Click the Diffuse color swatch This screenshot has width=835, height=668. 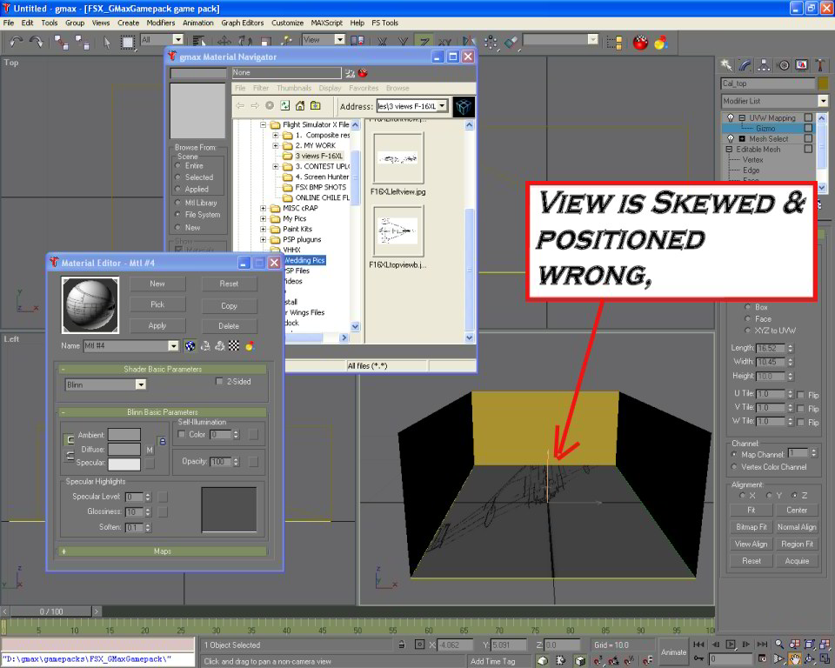[x=124, y=450]
